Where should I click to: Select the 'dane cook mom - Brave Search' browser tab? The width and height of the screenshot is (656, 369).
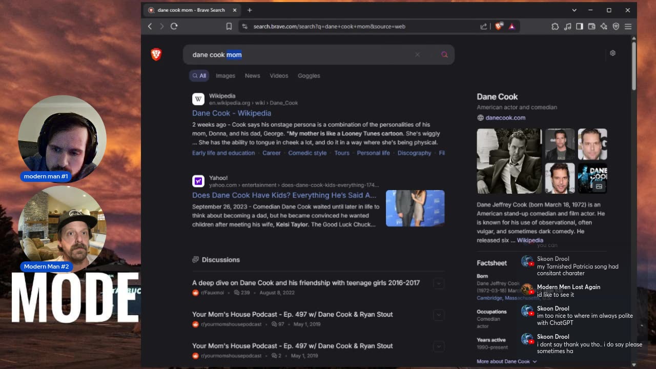[191, 10]
